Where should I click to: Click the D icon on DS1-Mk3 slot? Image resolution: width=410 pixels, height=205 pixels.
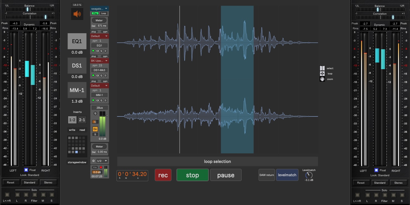[105, 76]
